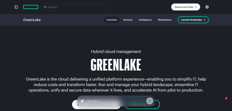
Task: Switch to the Services tab
Action: pyautogui.click(x=128, y=20)
